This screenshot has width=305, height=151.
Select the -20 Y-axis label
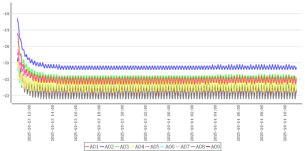6,46
